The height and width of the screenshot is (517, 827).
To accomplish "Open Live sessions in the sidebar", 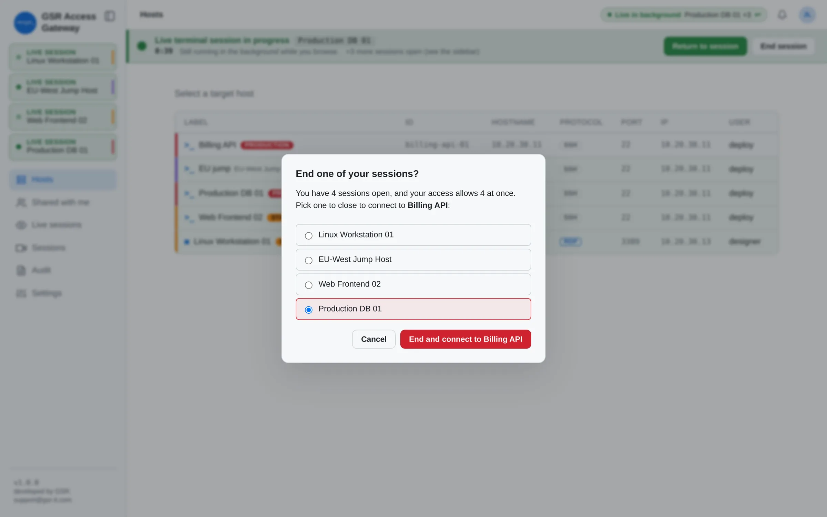I will (x=63, y=225).
